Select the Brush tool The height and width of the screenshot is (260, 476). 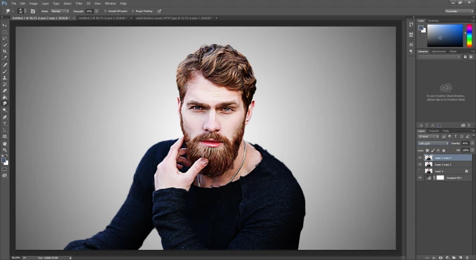click(5, 71)
